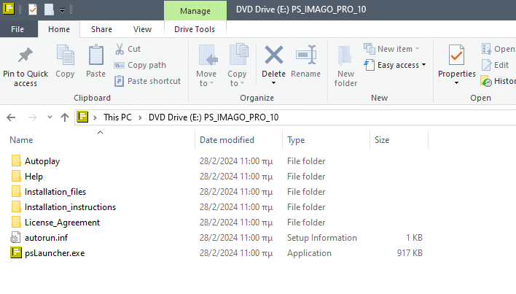Click the Edit icon in ribbon

(x=486, y=65)
